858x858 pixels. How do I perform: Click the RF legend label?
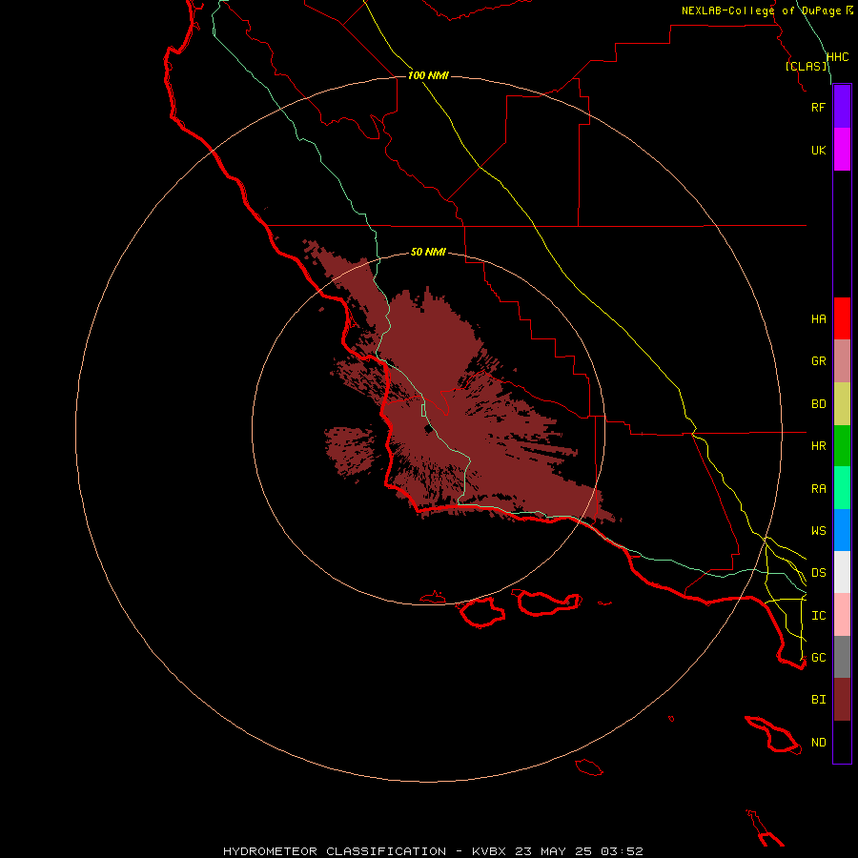point(818,107)
